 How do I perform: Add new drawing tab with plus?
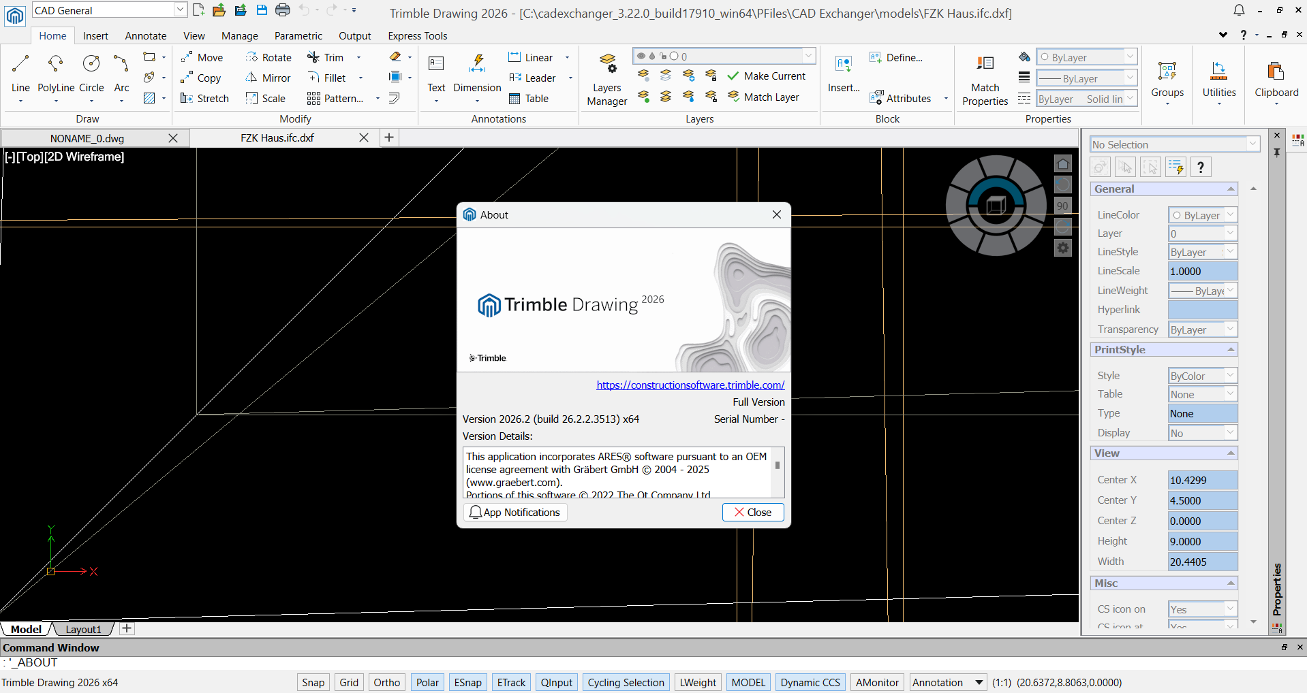pos(389,138)
